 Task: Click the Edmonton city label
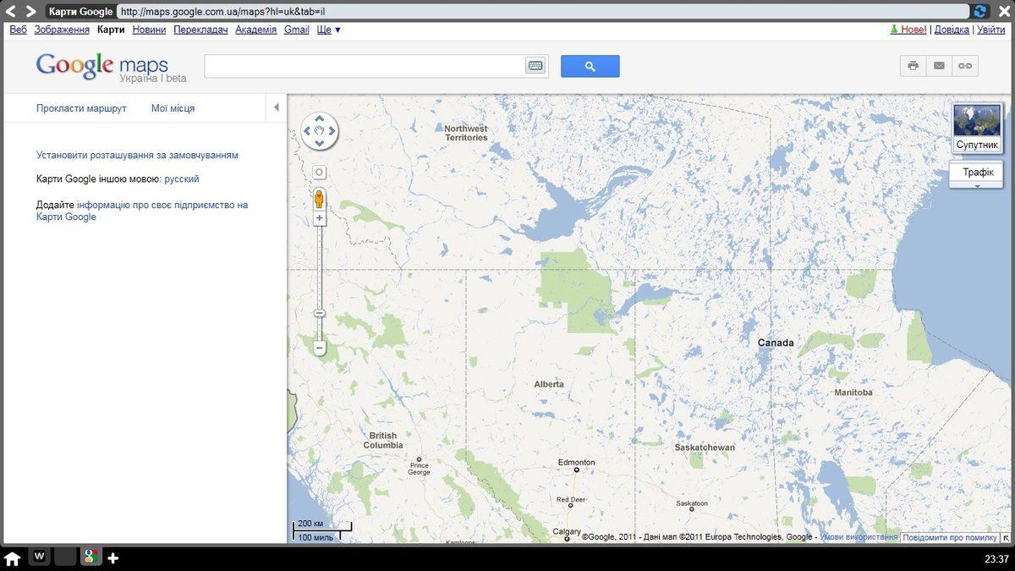pyautogui.click(x=576, y=463)
